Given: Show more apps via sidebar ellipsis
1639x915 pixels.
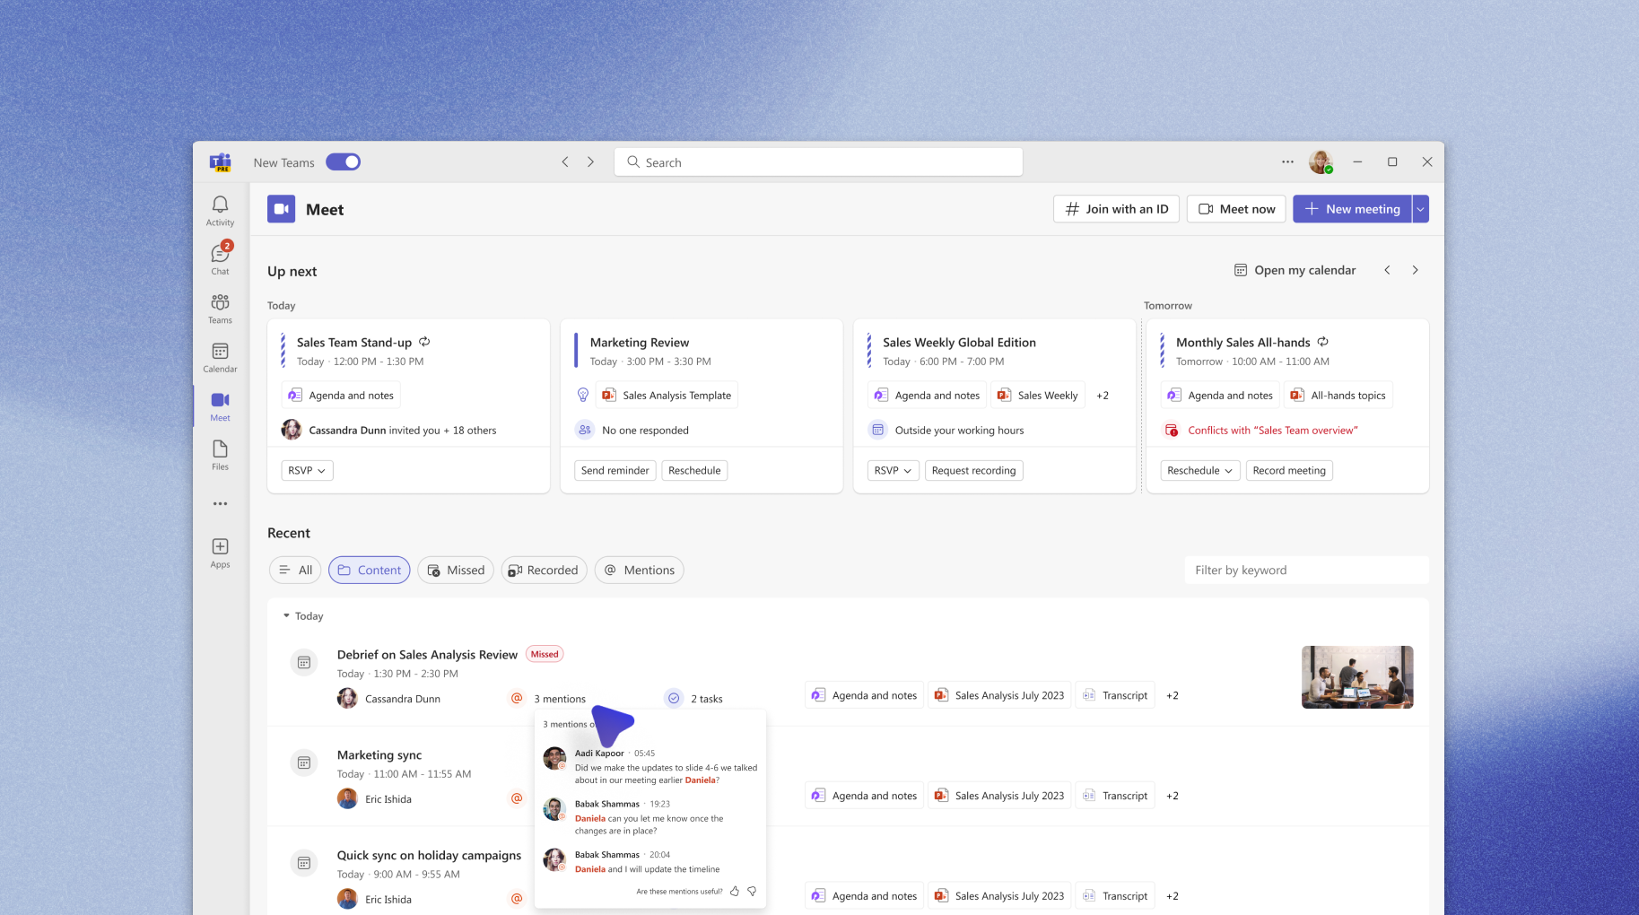Looking at the screenshot, I should pyautogui.click(x=220, y=504).
